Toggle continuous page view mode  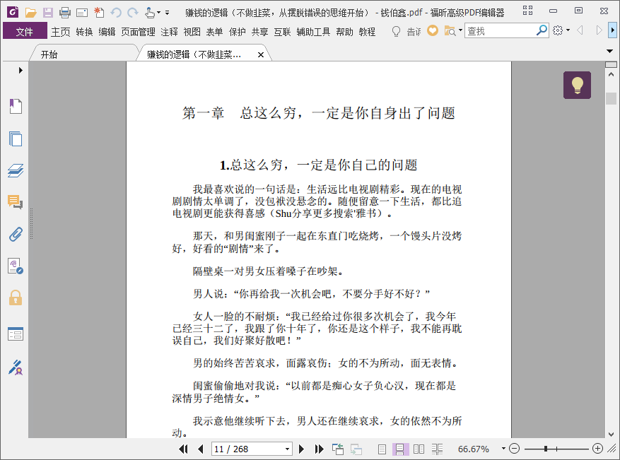pos(399,449)
